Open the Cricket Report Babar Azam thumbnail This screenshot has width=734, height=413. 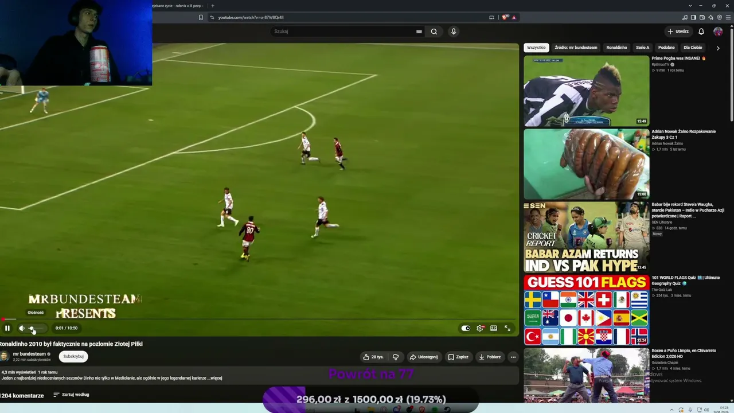[x=586, y=237]
